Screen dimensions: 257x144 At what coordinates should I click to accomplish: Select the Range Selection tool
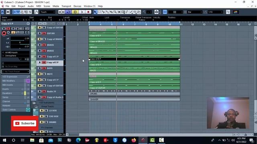pyautogui.click(x=99, y=12)
